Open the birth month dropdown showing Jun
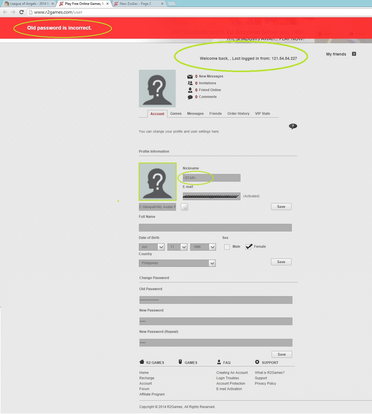Screen dimensions: 372x414 [x=151, y=247]
